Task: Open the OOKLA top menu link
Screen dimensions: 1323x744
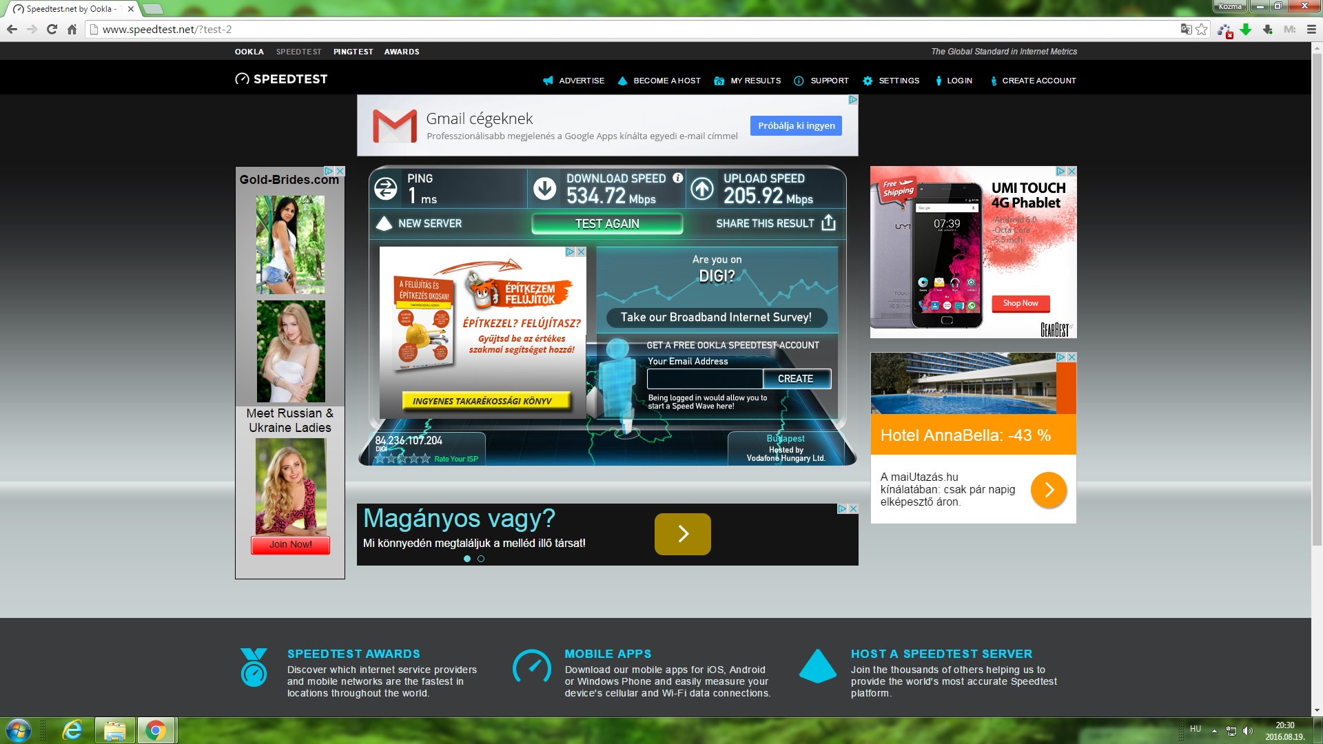Action: [x=249, y=52]
